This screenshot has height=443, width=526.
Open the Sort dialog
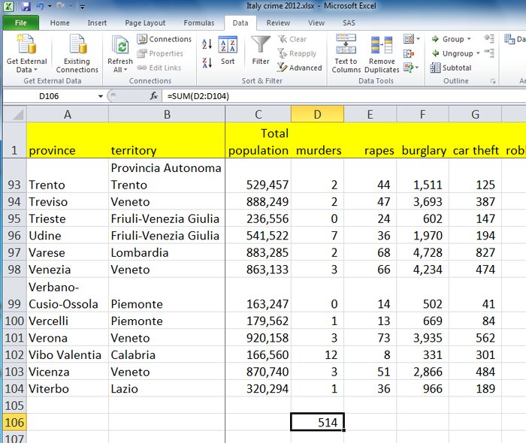[x=228, y=51]
